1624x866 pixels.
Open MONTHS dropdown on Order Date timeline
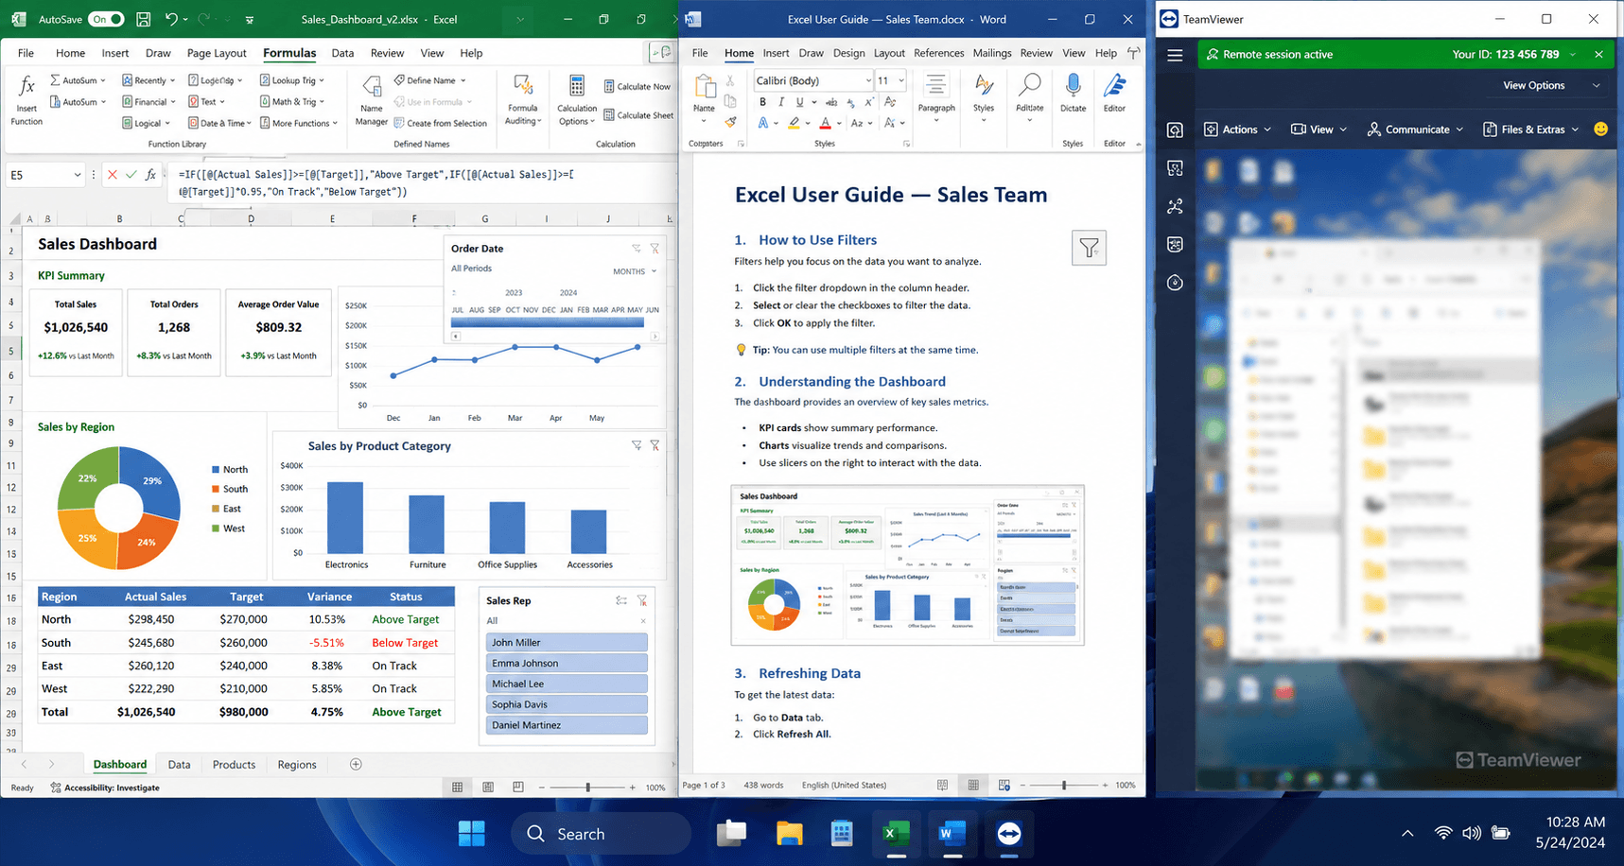click(x=634, y=271)
